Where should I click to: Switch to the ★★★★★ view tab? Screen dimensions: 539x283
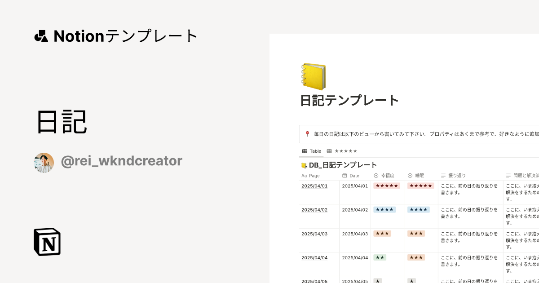[x=342, y=151]
